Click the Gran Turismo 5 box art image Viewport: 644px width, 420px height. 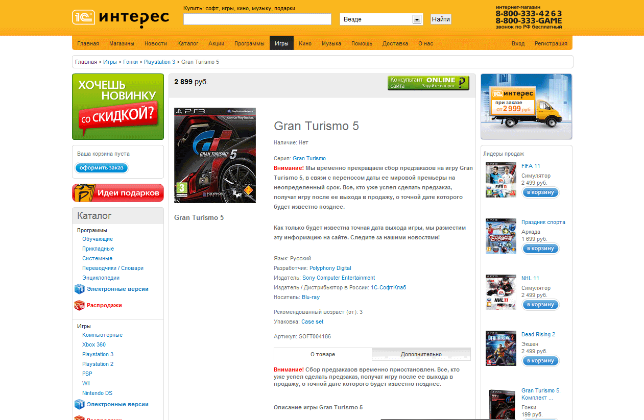[x=215, y=155]
